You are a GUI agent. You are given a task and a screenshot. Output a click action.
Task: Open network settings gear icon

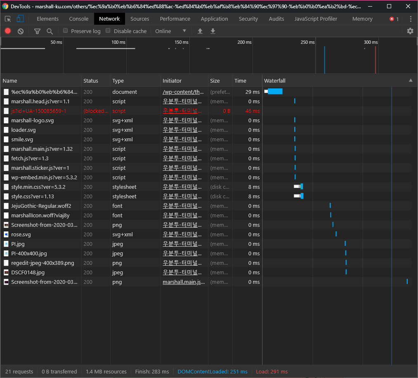pyautogui.click(x=410, y=31)
